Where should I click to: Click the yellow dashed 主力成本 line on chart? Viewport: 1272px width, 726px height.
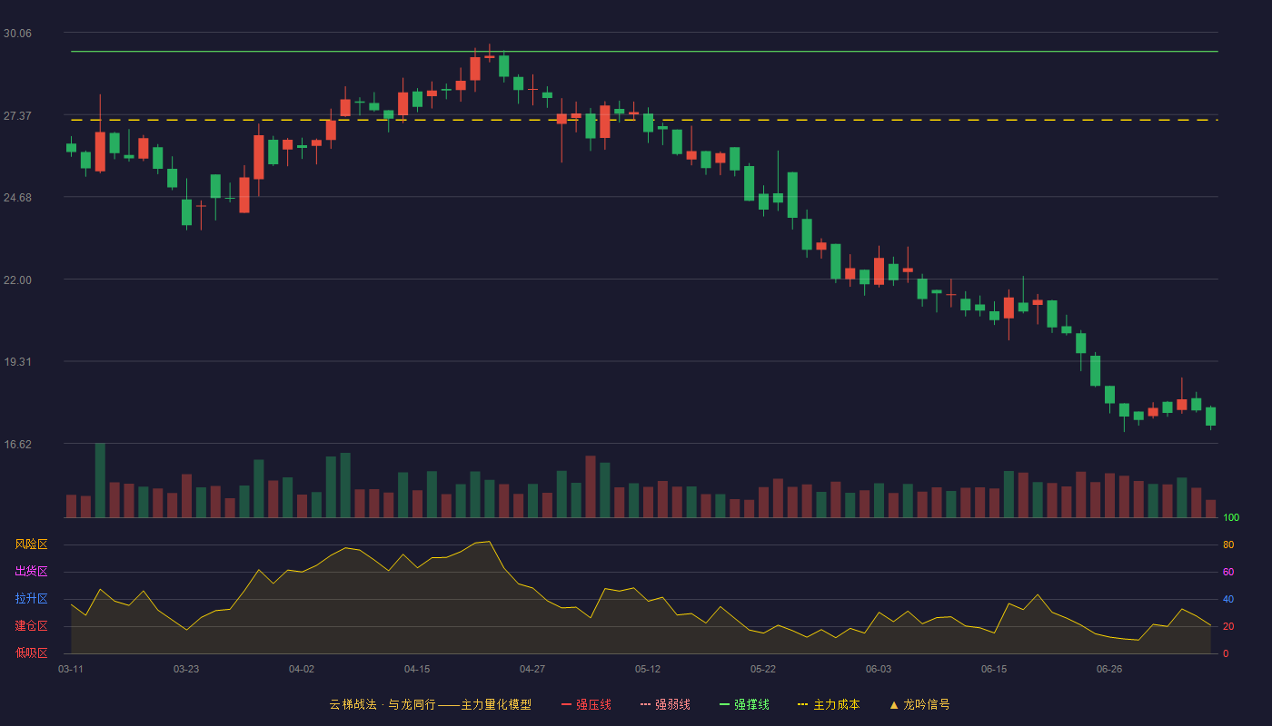(644, 120)
